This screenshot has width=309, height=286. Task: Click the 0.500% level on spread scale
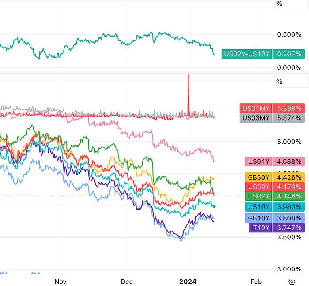[x=289, y=35]
